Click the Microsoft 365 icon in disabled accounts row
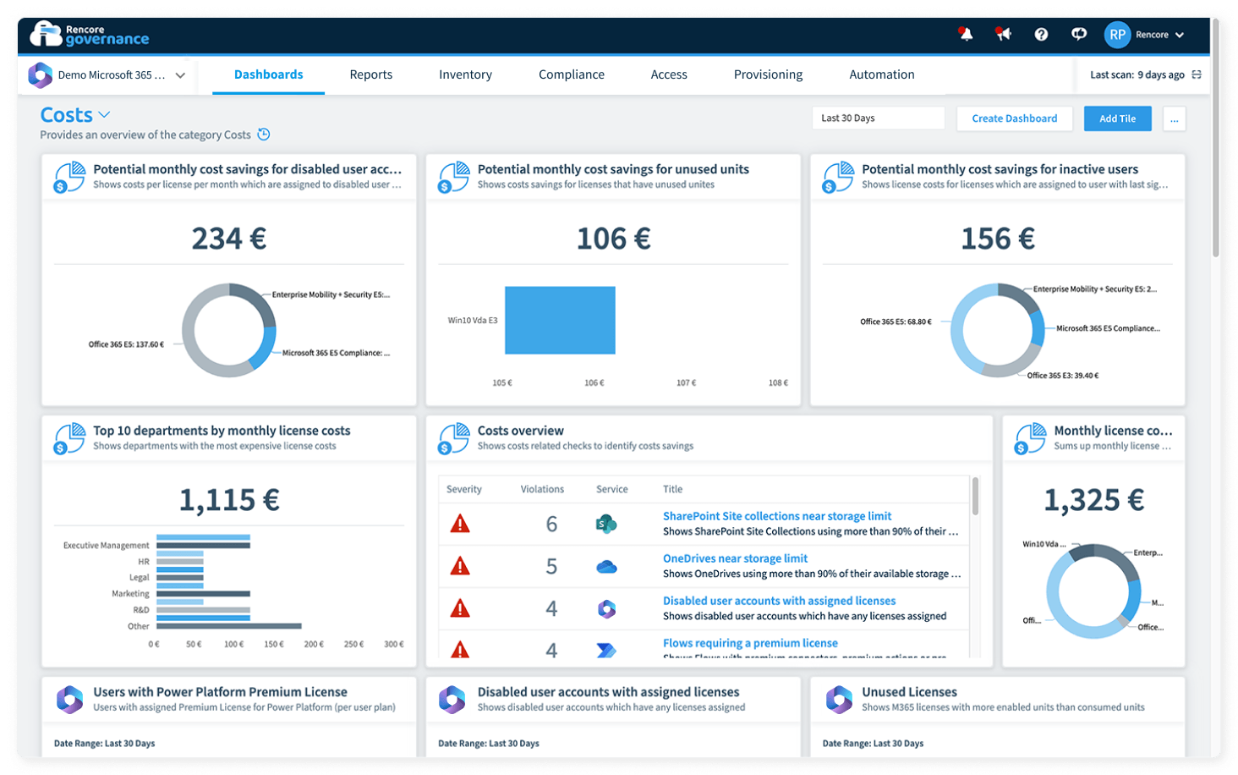The height and width of the screenshot is (775, 1238). 606,608
